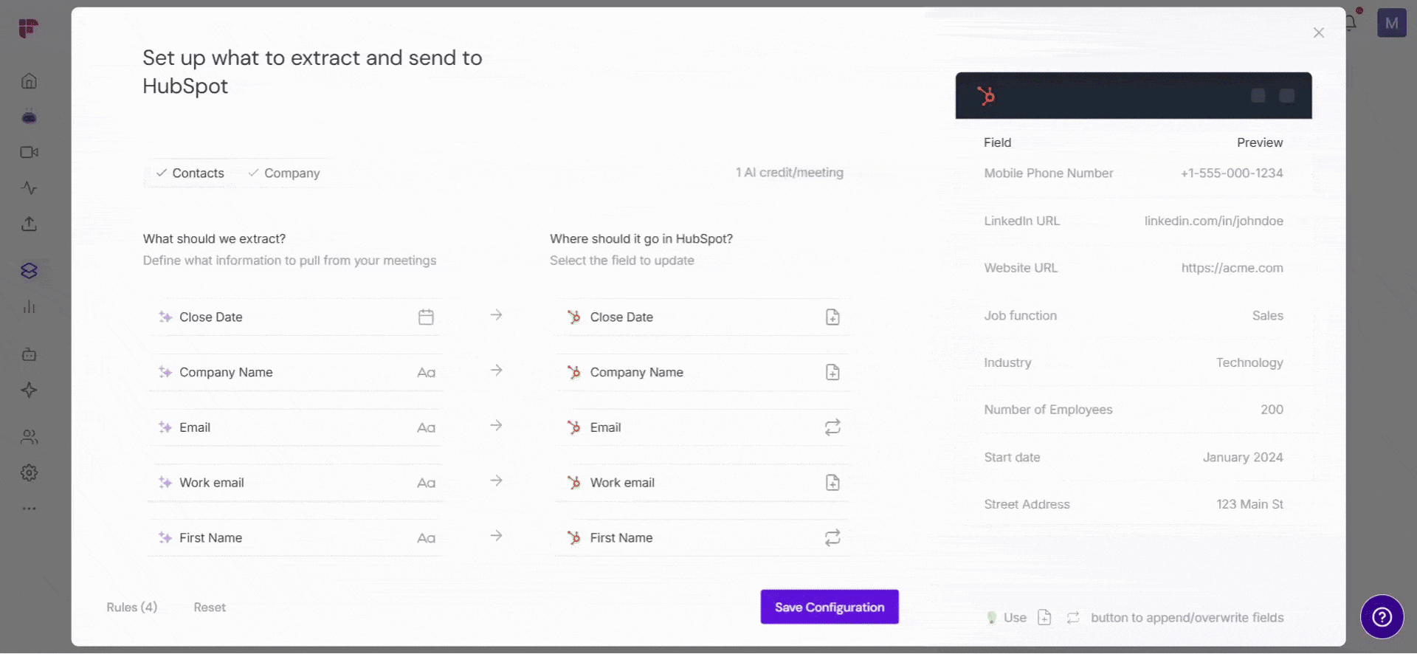Open the Home icon in sidebar

click(x=29, y=81)
